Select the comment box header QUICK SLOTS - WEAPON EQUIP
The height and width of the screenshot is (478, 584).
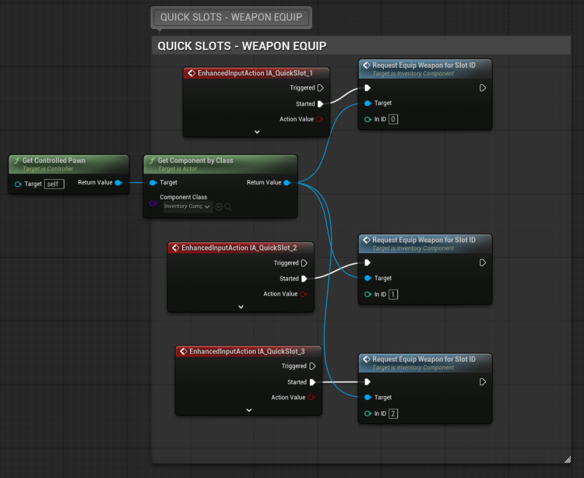coord(242,46)
